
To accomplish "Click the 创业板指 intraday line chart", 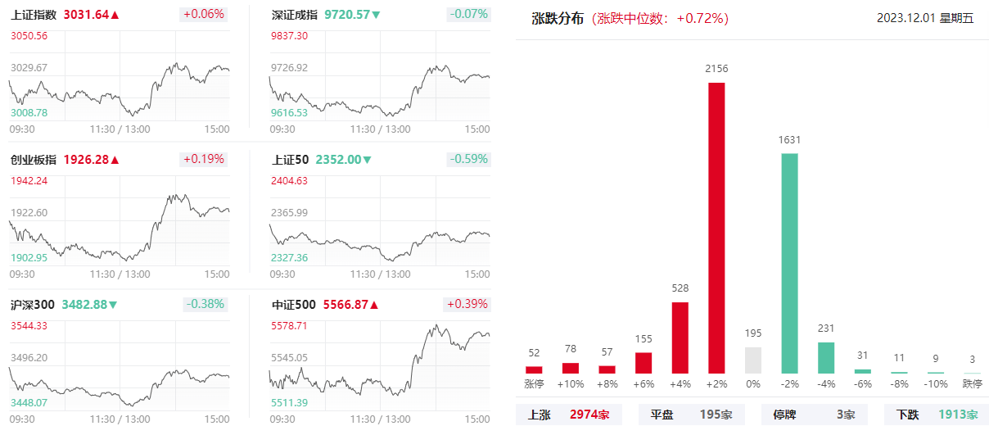I will point(120,220).
